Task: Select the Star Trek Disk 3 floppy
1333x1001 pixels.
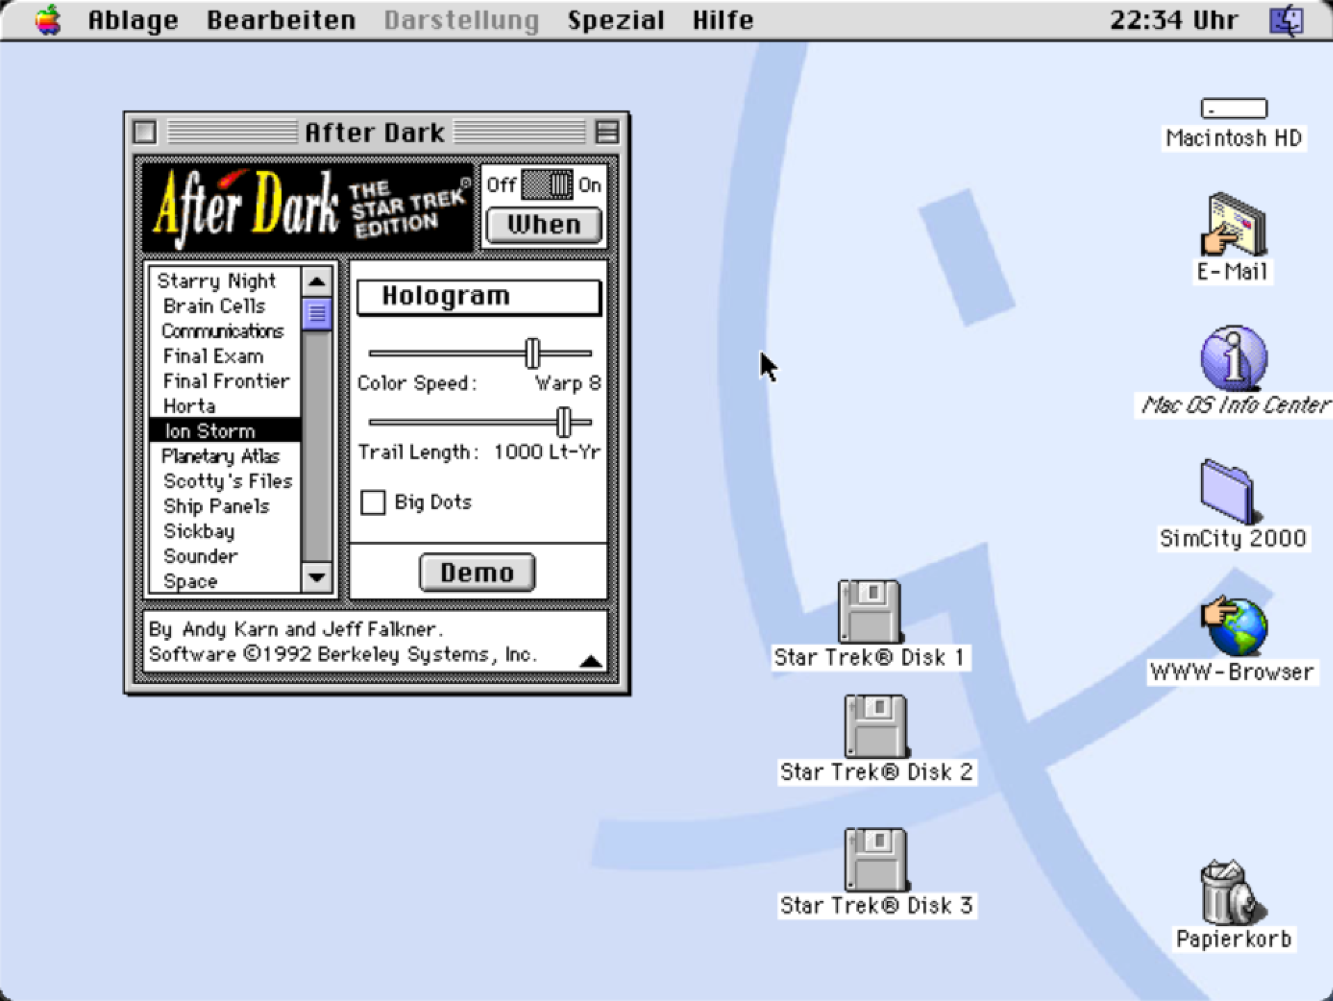Action: 876,860
